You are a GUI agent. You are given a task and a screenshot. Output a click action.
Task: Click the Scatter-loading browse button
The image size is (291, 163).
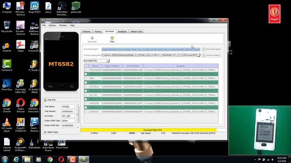211,55
